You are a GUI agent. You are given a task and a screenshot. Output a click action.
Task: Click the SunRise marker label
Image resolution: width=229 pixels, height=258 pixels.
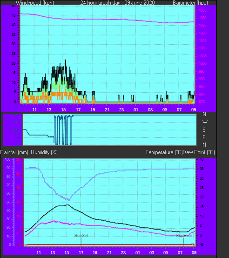(184, 236)
